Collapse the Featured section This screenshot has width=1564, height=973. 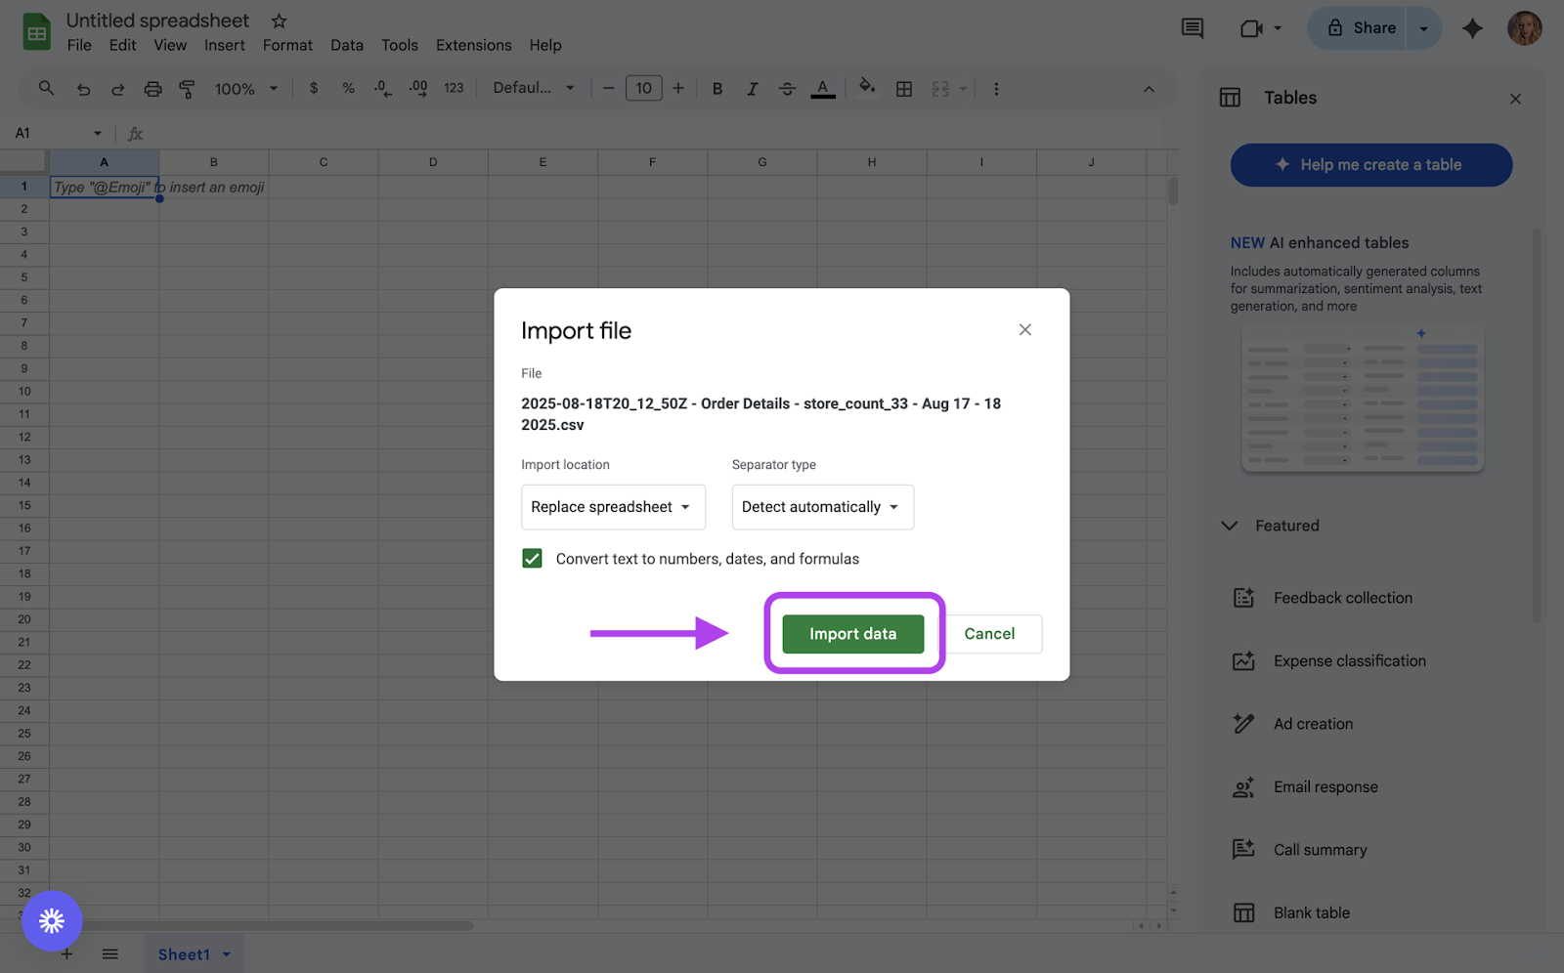(x=1230, y=526)
